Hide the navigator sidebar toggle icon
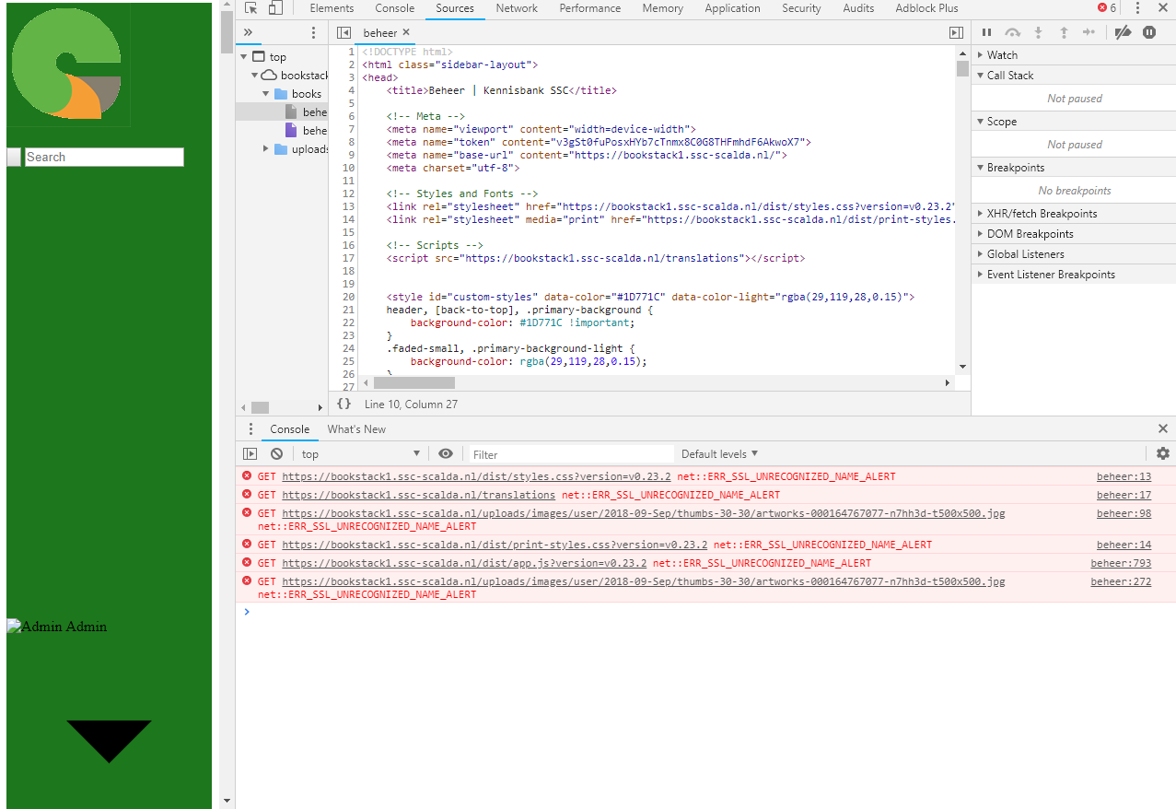This screenshot has width=1176, height=809. tap(343, 32)
